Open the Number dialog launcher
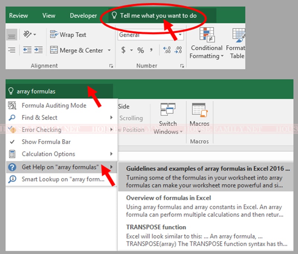The image size is (298, 254). point(182,66)
